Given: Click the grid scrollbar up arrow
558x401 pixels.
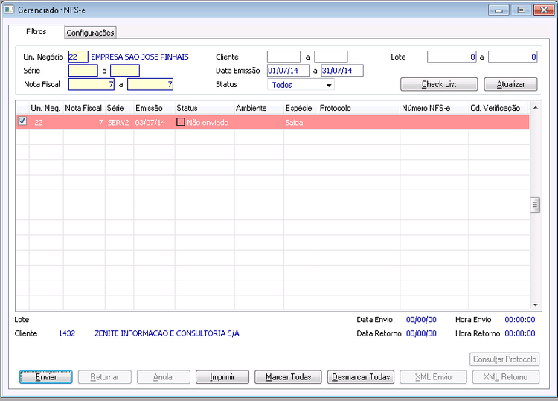Looking at the screenshot, I should click(x=535, y=107).
